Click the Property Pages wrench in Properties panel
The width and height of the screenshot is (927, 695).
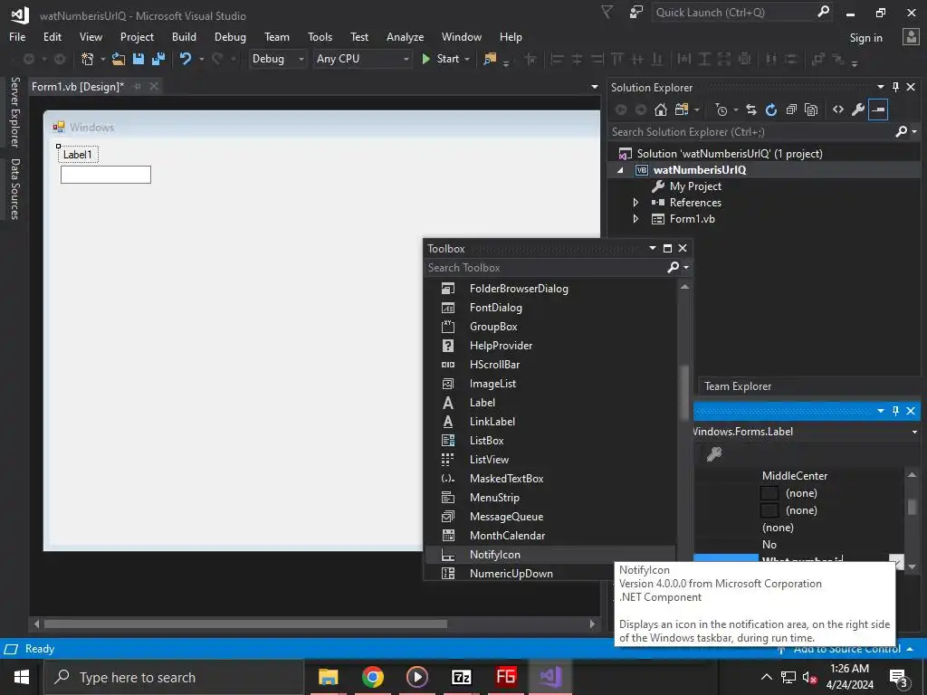[714, 454]
